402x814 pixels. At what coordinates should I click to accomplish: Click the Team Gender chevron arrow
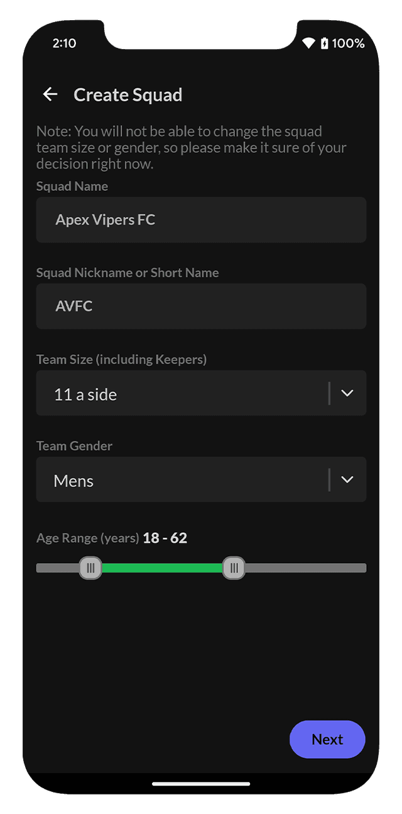pos(347,479)
